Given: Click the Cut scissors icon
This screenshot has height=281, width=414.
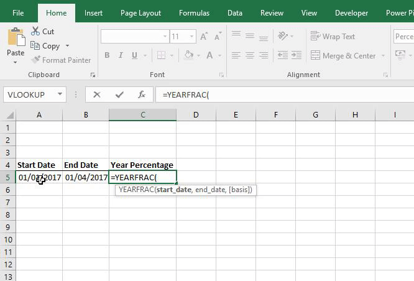Looking at the screenshot, I should [x=35, y=32].
